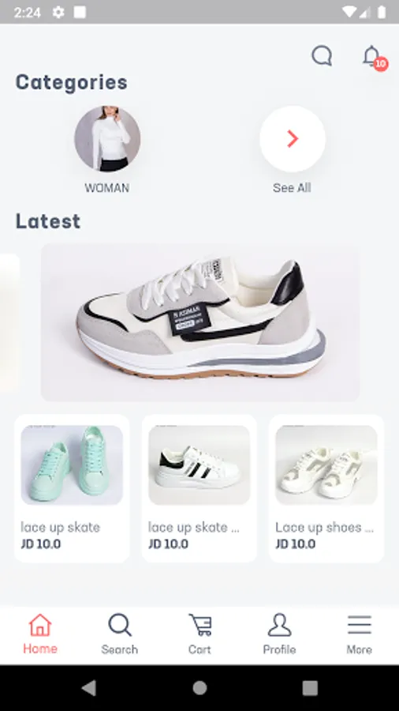Screen dimensions: 399x711
Task: Reveal previous banner at carousel left edge
Action: tap(9, 322)
